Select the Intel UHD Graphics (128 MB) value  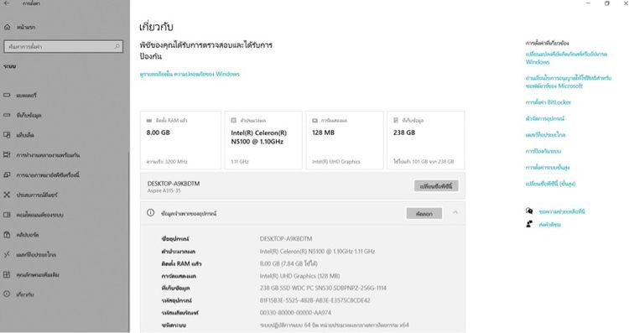(299, 276)
